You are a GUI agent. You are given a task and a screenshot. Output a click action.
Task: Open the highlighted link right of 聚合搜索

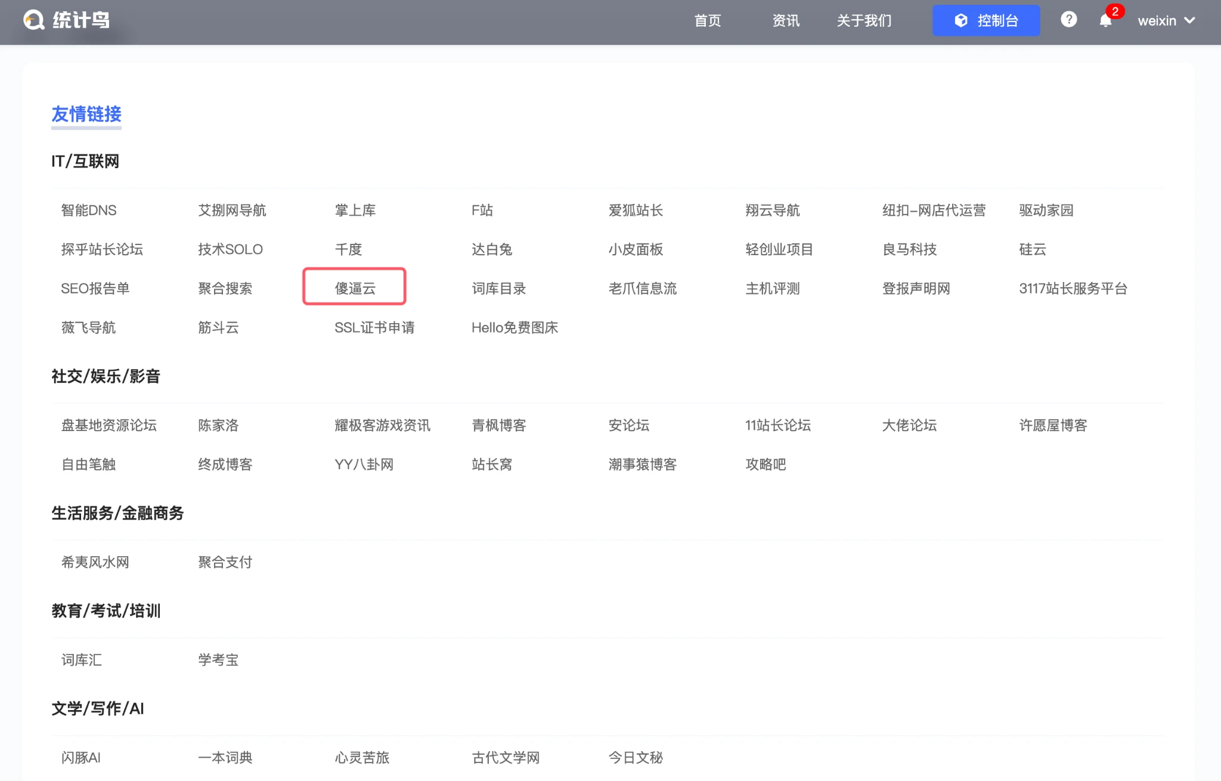355,289
